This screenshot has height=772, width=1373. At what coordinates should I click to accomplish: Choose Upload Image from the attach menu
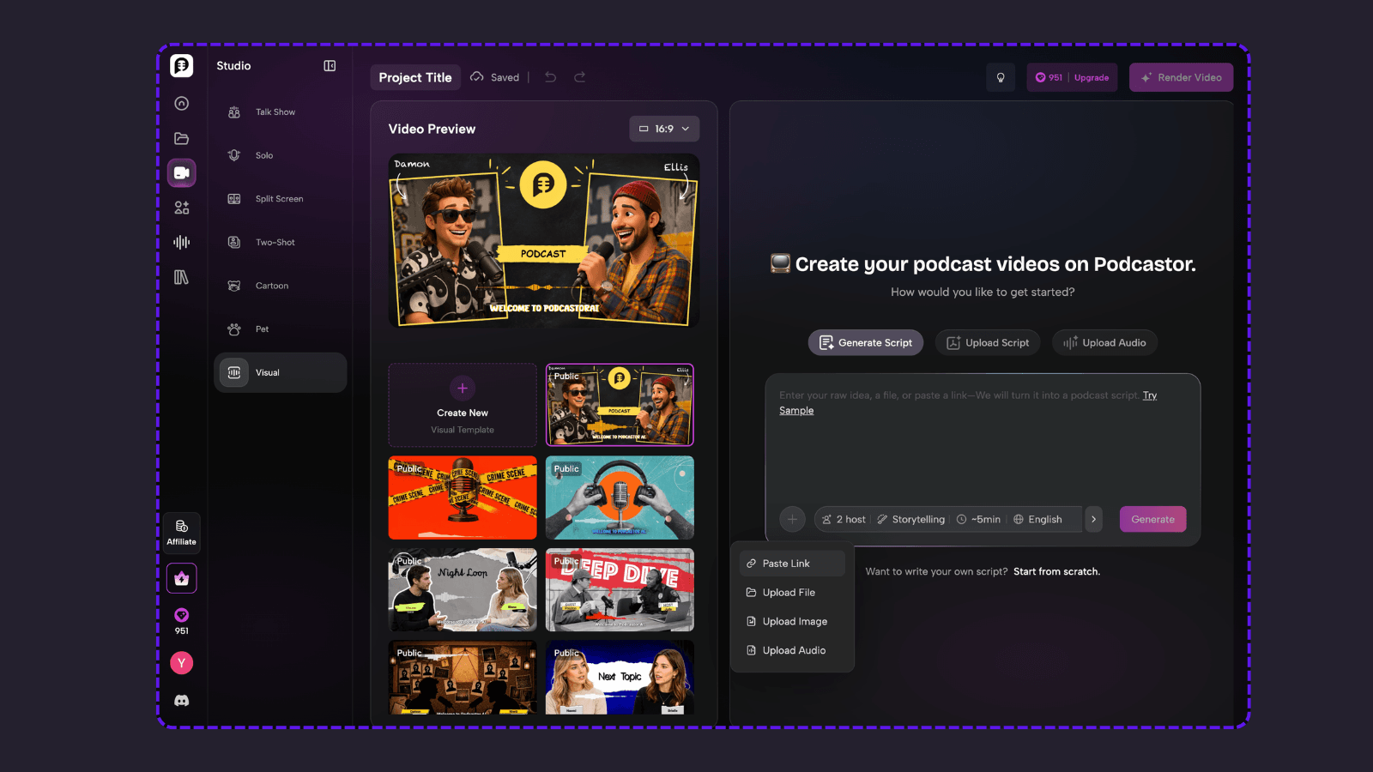pyautogui.click(x=792, y=622)
